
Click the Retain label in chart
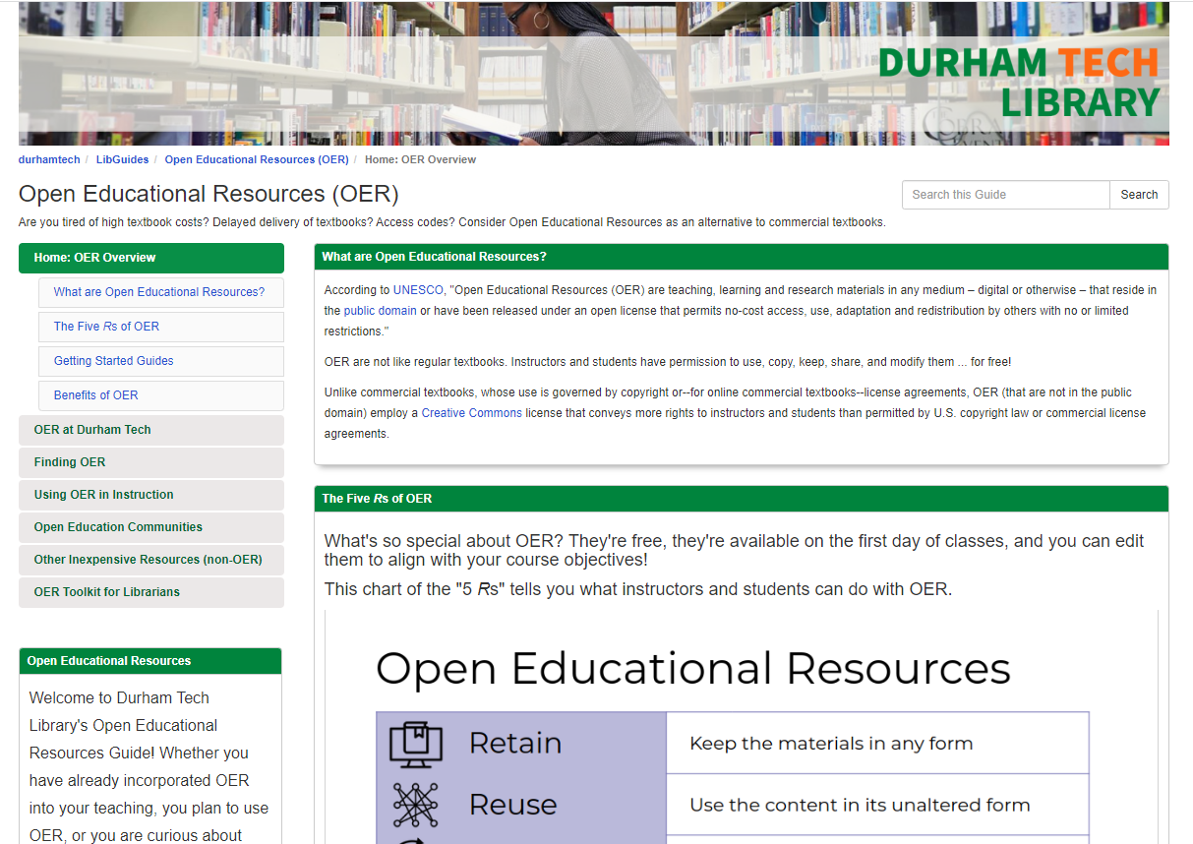515,743
